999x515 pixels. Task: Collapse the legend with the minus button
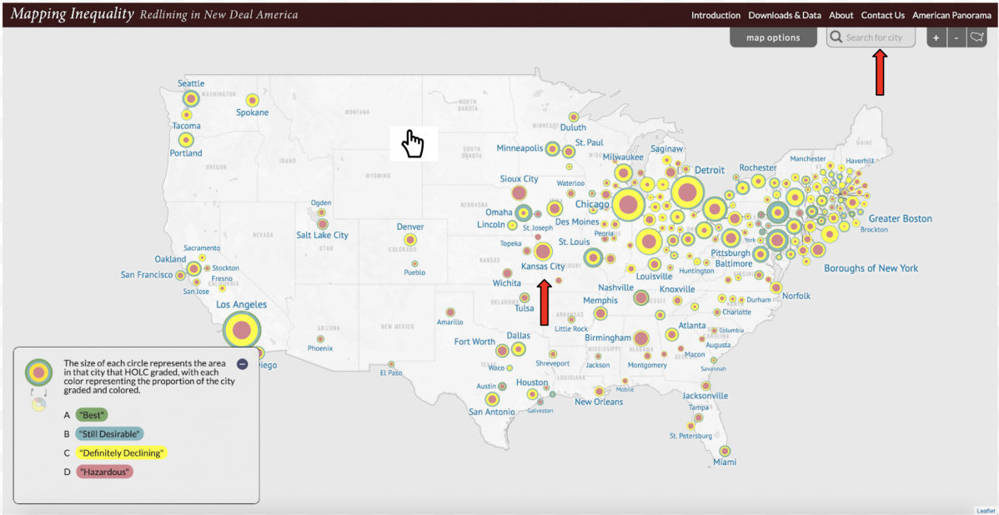(243, 364)
